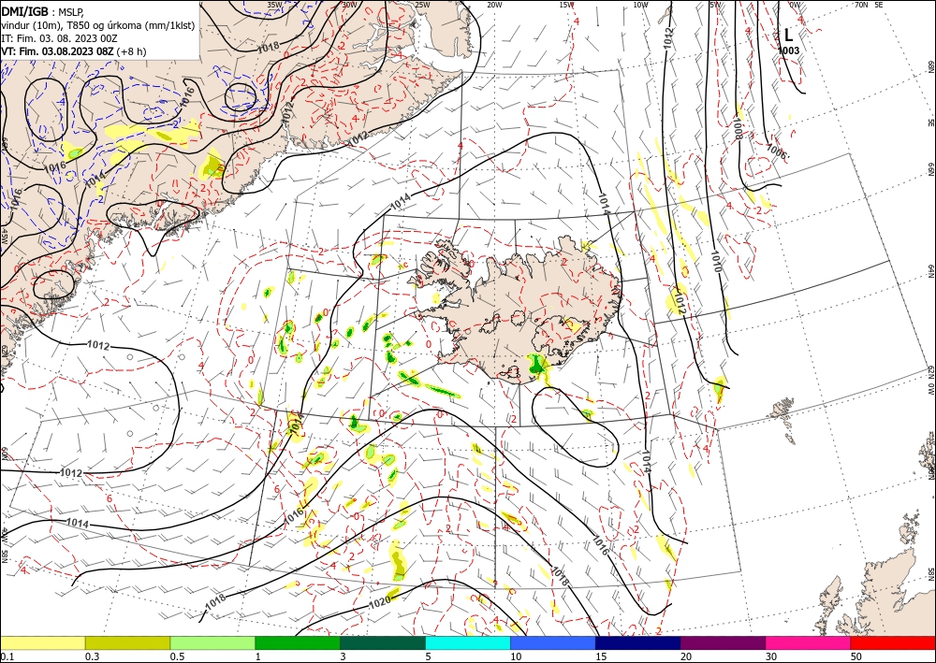Click the "25W" longitude label

pos(422,5)
